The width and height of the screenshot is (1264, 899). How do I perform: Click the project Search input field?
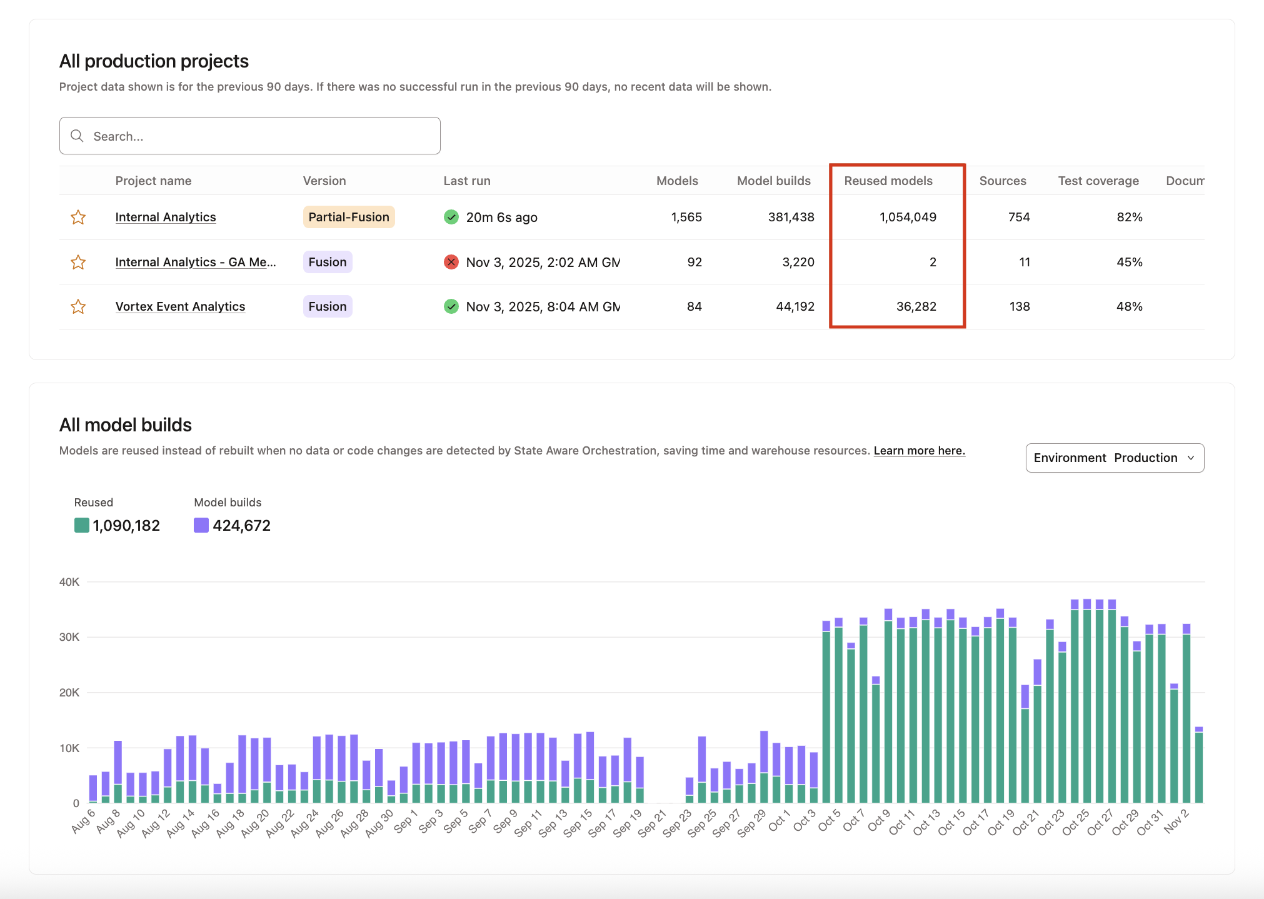click(250, 136)
